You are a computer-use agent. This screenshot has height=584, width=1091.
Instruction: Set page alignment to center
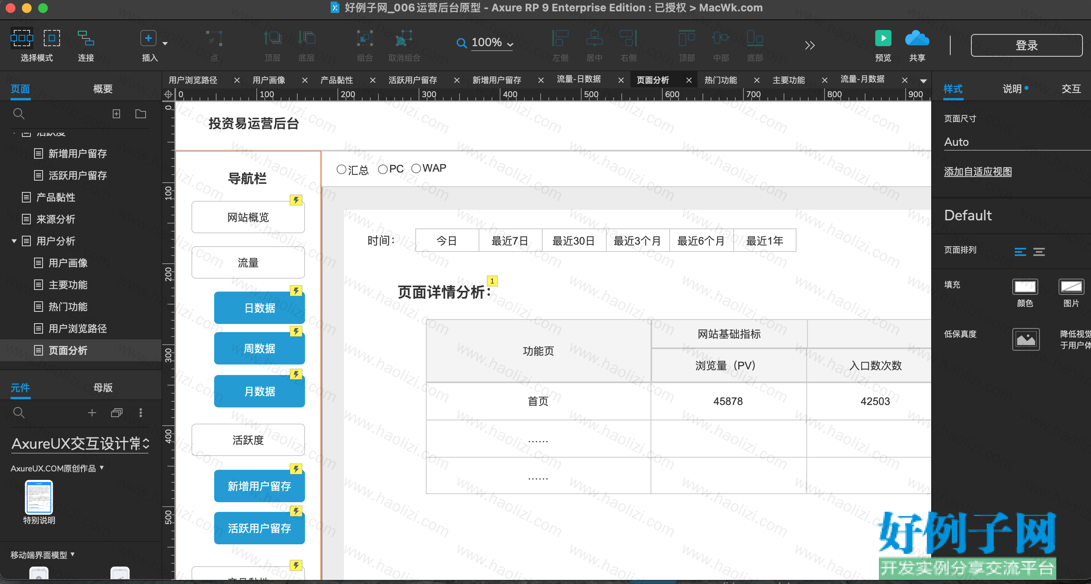coord(1039,252)
